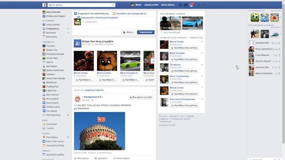Screen dimensions: 285x160
Task: Open the Olympiacos white tower photo
Action: [x=99, y=131]
